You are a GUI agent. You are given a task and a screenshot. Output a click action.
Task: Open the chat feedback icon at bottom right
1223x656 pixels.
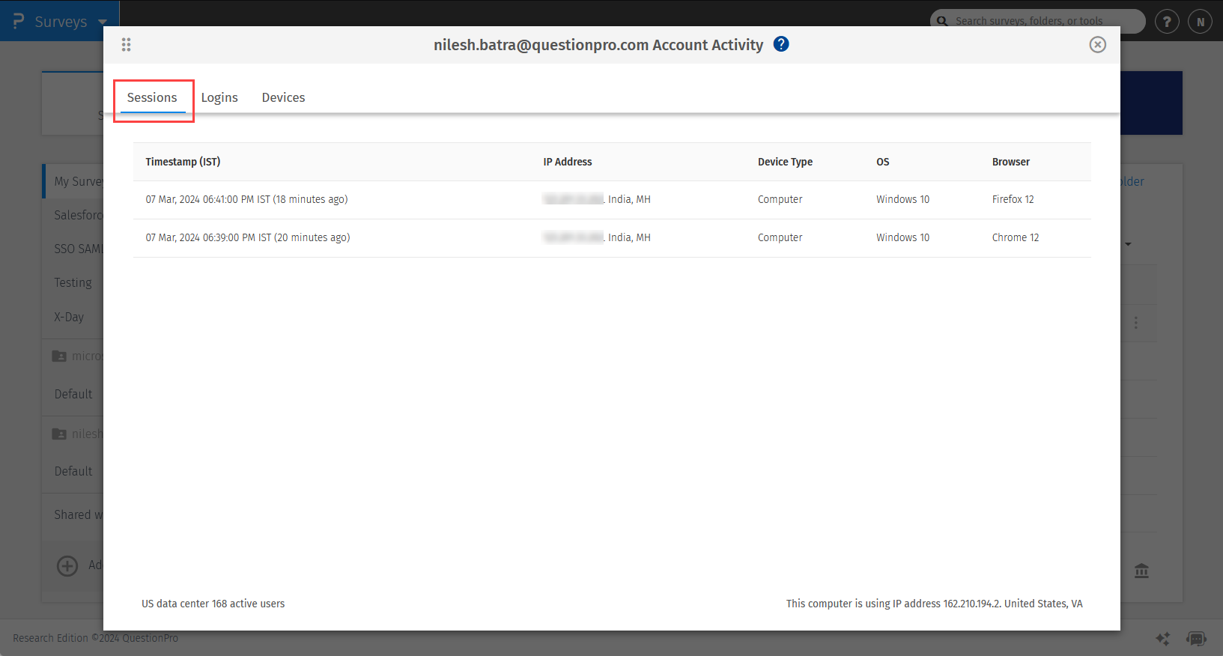(1196, 638)
